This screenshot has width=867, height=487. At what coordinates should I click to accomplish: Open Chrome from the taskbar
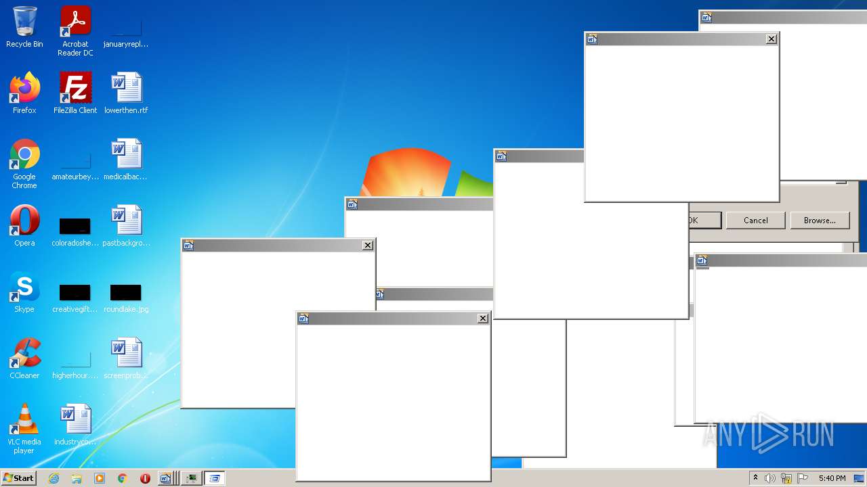click(123, 478)
